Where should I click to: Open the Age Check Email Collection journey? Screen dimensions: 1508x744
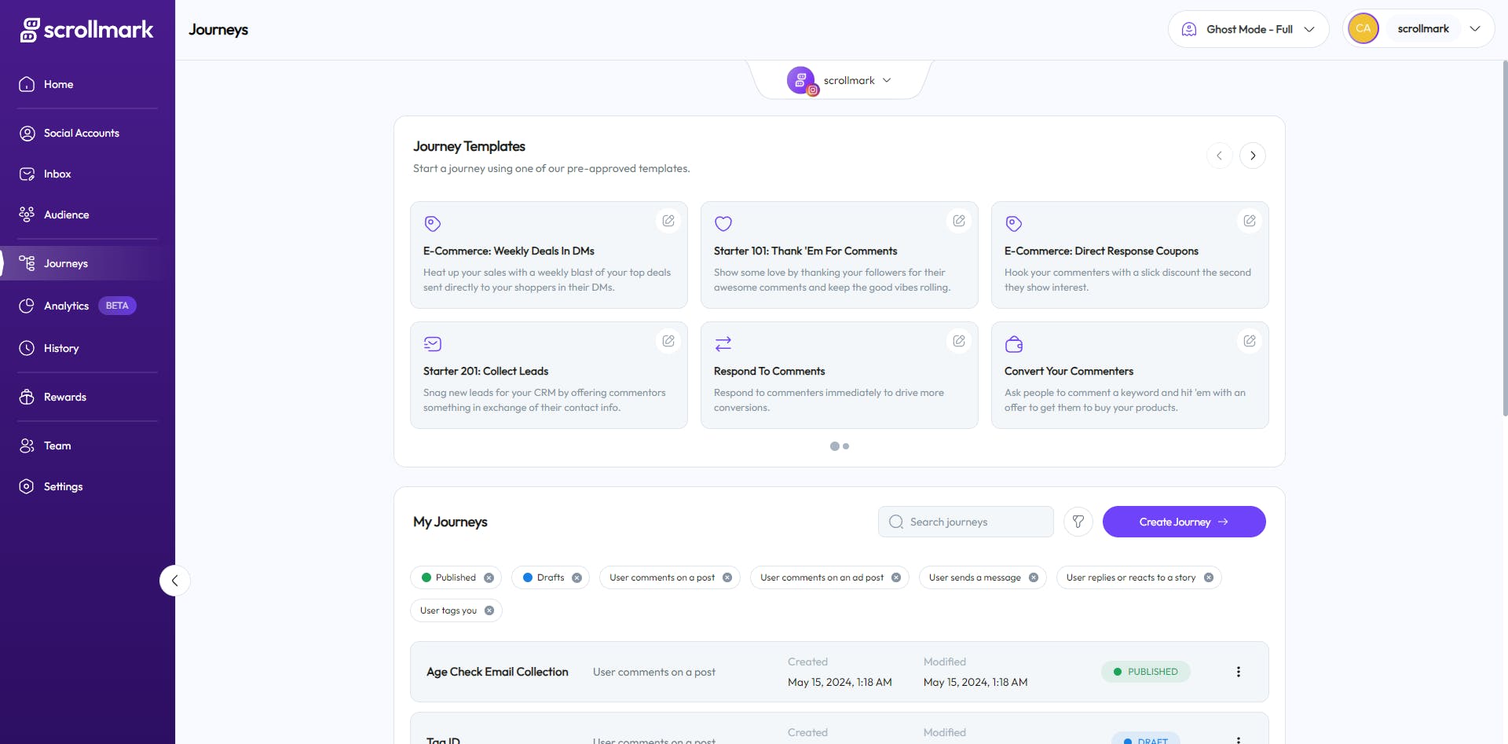(x=497, y=672)
